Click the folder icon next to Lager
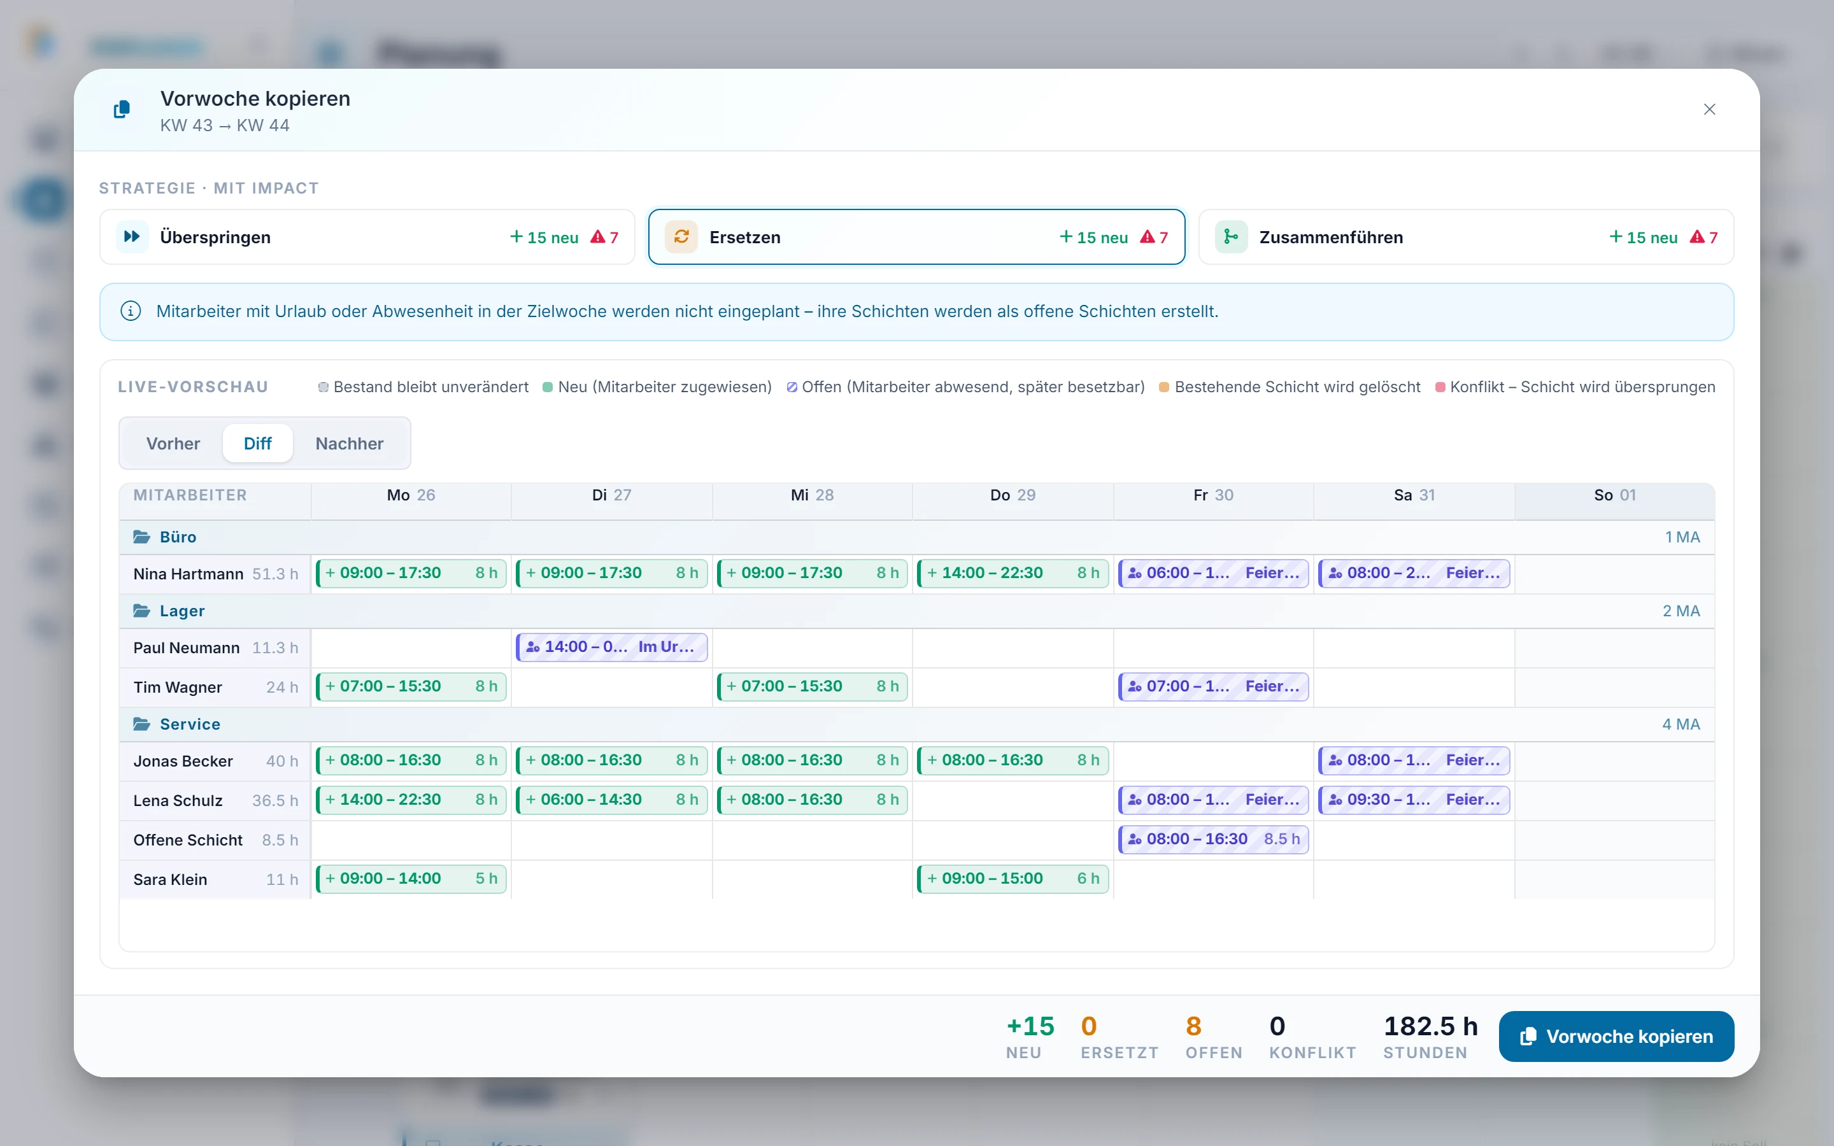The image size is (1834, 1146). (142, 610)
